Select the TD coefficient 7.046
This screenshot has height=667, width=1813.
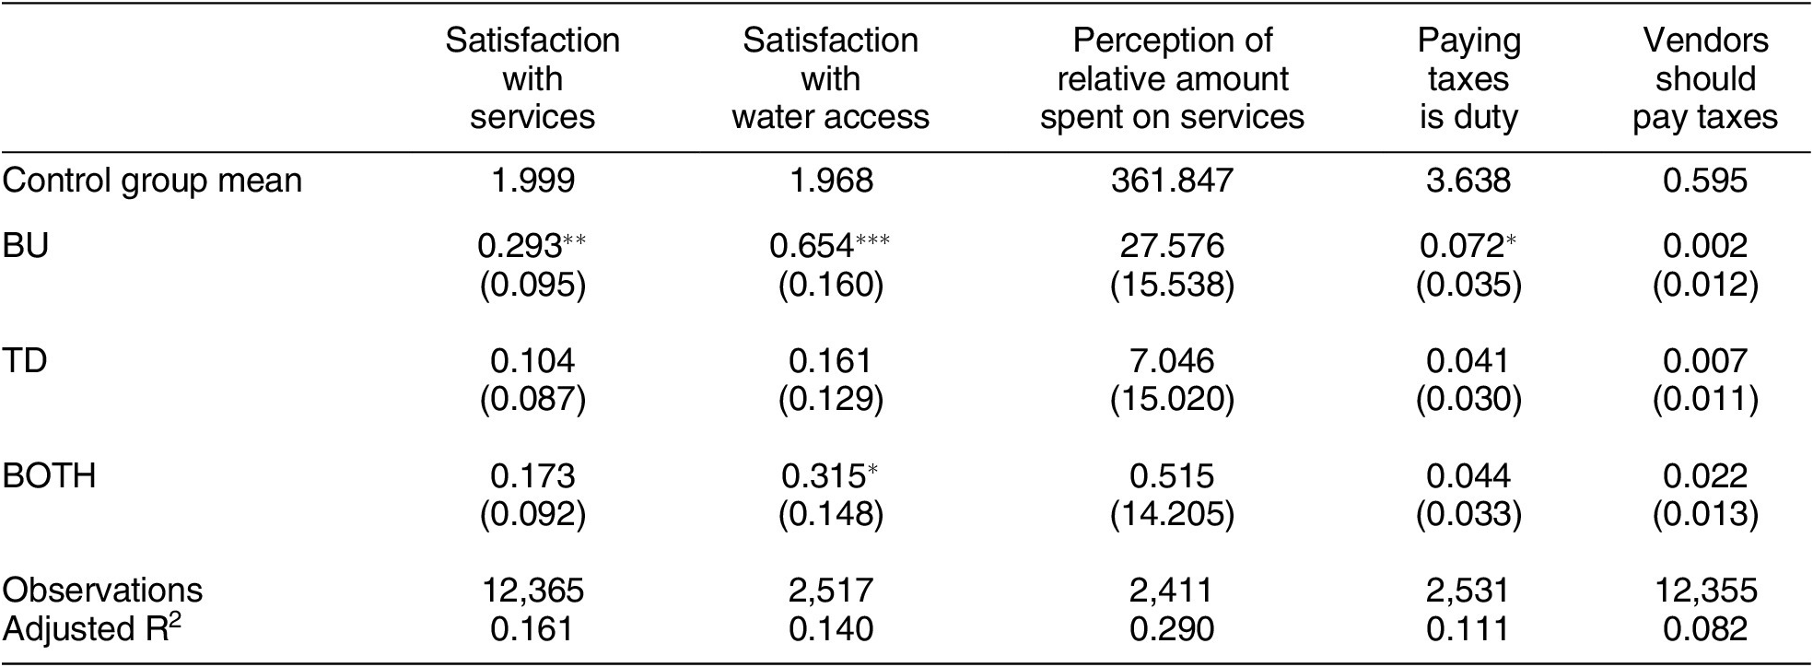pyautogui.click(x=1172, y=360)
